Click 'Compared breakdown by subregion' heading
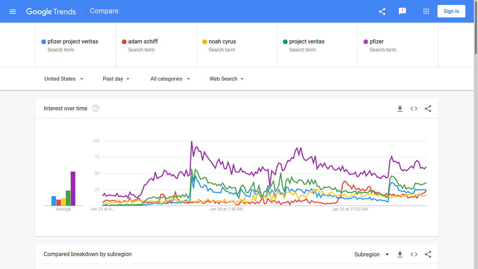This screenshot has width=478, height=269. pyautogui.click(x=88, y=254)
